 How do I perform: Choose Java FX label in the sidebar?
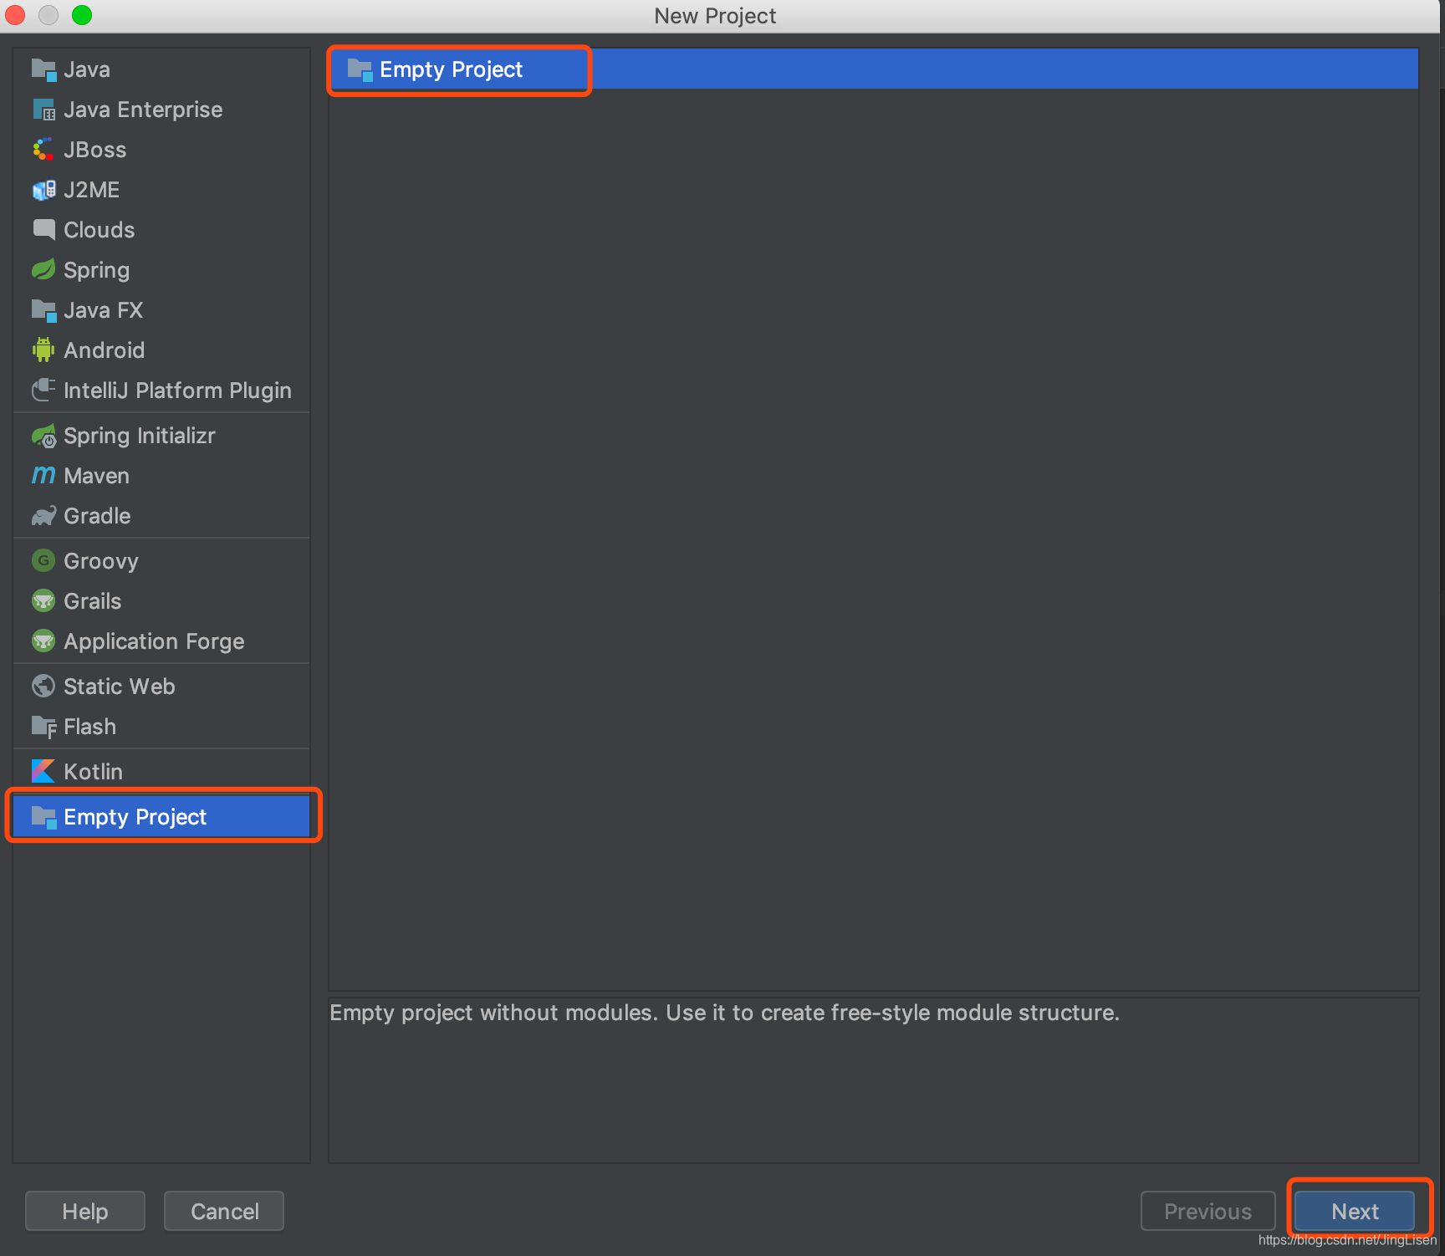click(x=104, y=310)
